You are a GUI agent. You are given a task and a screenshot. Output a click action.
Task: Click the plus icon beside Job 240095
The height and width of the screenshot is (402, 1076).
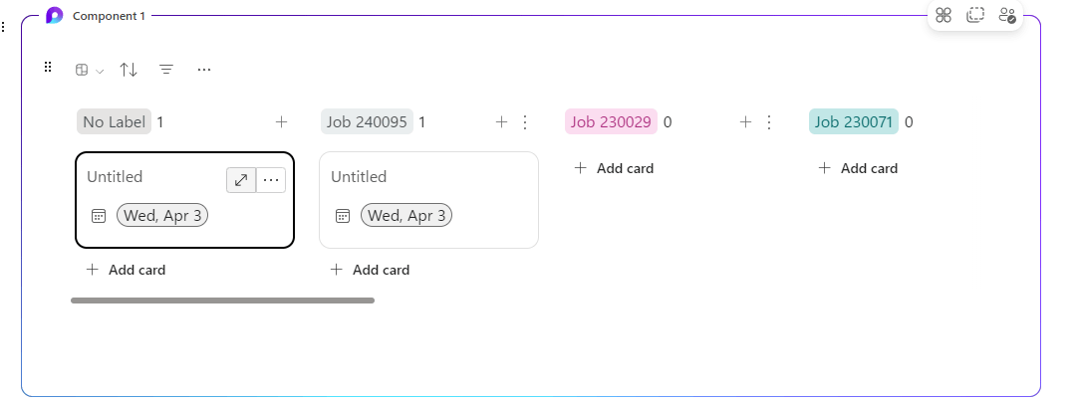tap(502, 122)
